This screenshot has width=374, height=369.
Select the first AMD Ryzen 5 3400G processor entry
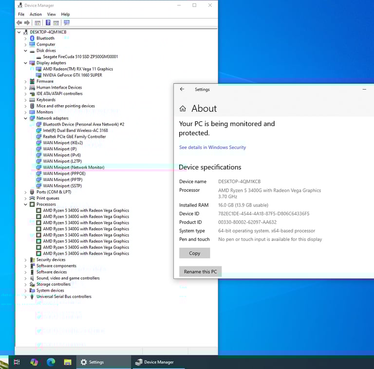click(x=86, y=210)
